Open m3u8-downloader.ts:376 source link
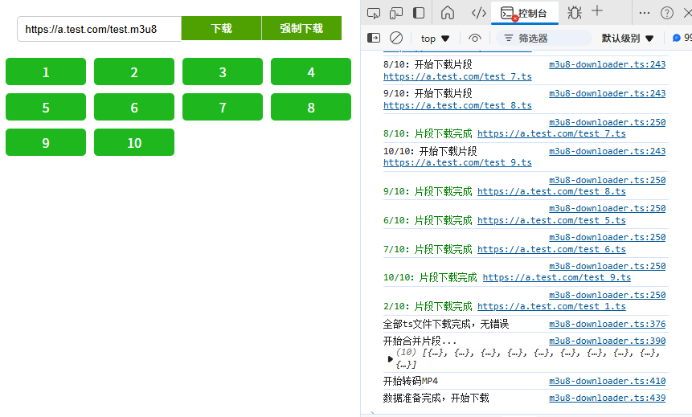 click(608, 324)
